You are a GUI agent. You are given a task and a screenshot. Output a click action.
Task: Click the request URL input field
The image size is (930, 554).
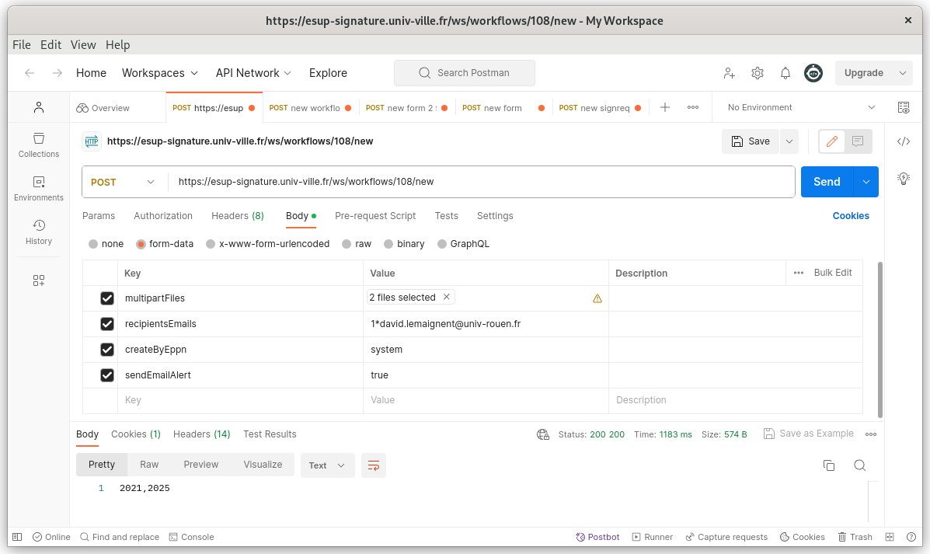click(x=482, y=182)
